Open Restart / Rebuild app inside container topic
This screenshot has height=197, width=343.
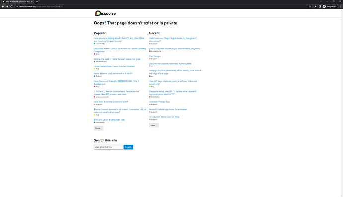pyautogui.click(x=168, y=109)
